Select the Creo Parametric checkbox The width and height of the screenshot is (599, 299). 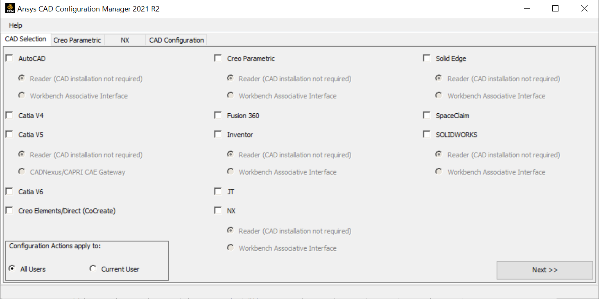coord(218,58)
